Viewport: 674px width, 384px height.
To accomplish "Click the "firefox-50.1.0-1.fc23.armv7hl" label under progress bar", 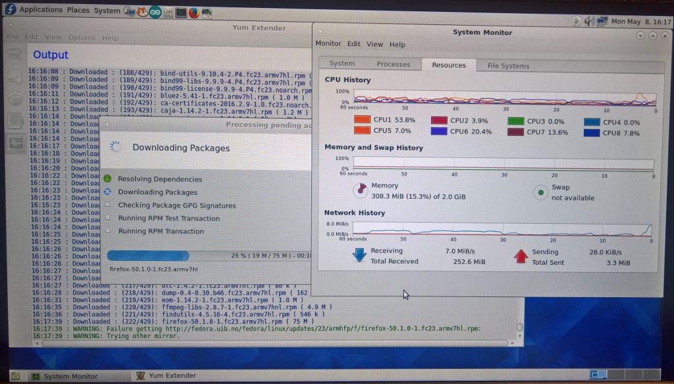I will click(154, 269).
